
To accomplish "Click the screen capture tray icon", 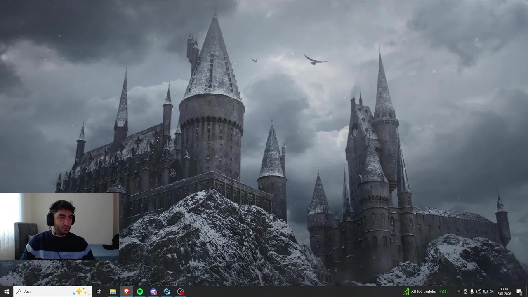I will 478,291.
